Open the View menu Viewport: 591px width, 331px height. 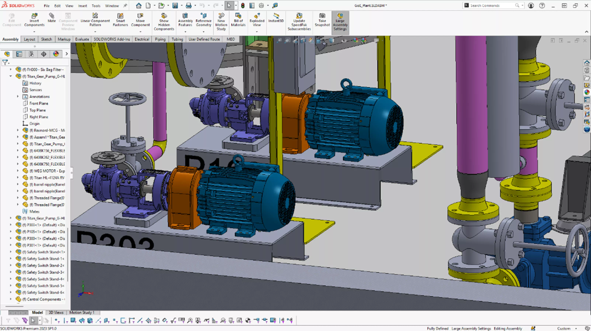(x=69, y=6)
